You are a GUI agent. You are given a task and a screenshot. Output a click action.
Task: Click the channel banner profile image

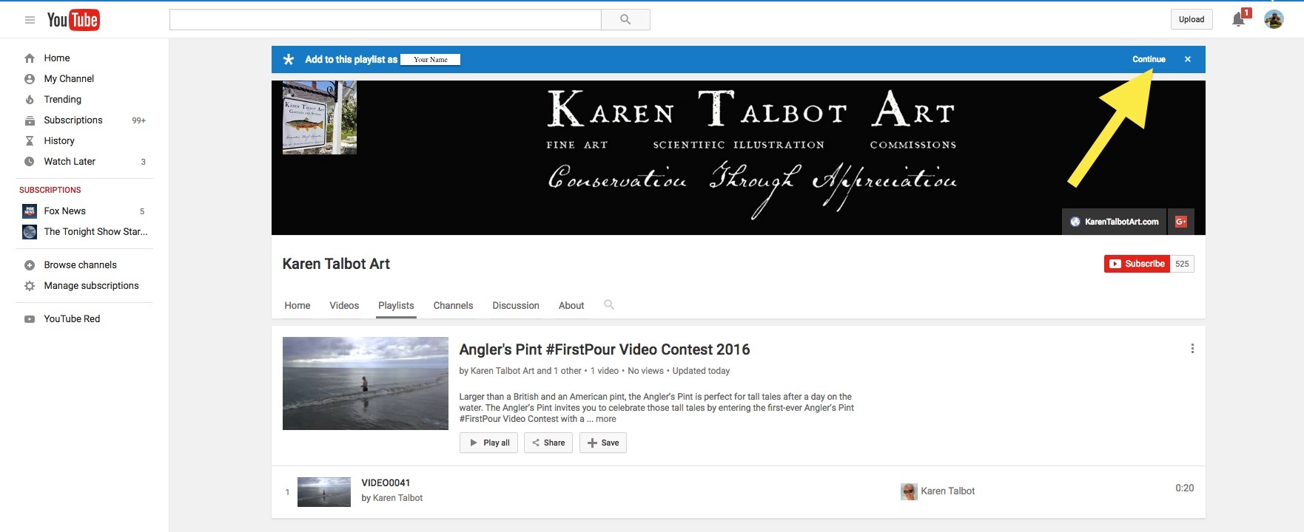[x=320, y=117]
